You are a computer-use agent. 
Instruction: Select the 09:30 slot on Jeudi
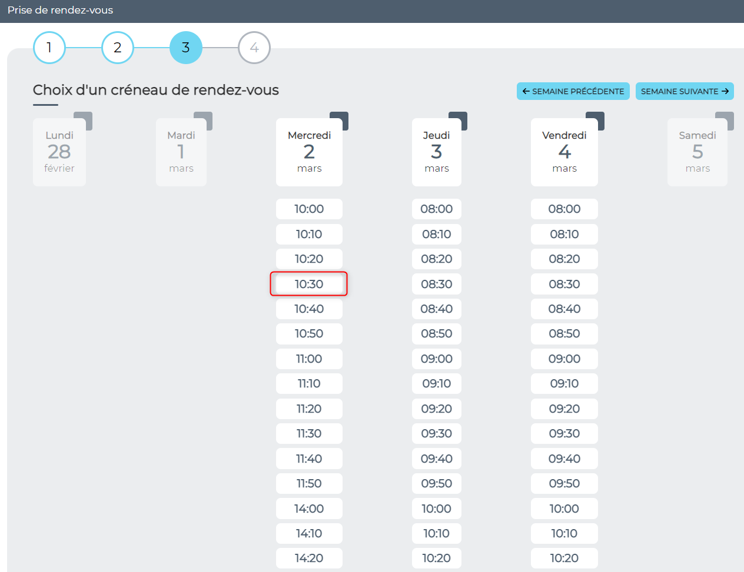436,433
